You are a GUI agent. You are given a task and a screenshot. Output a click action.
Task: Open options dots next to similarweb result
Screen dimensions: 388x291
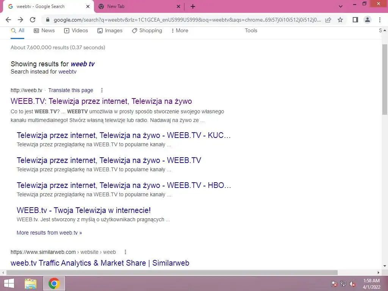(125, 252)
